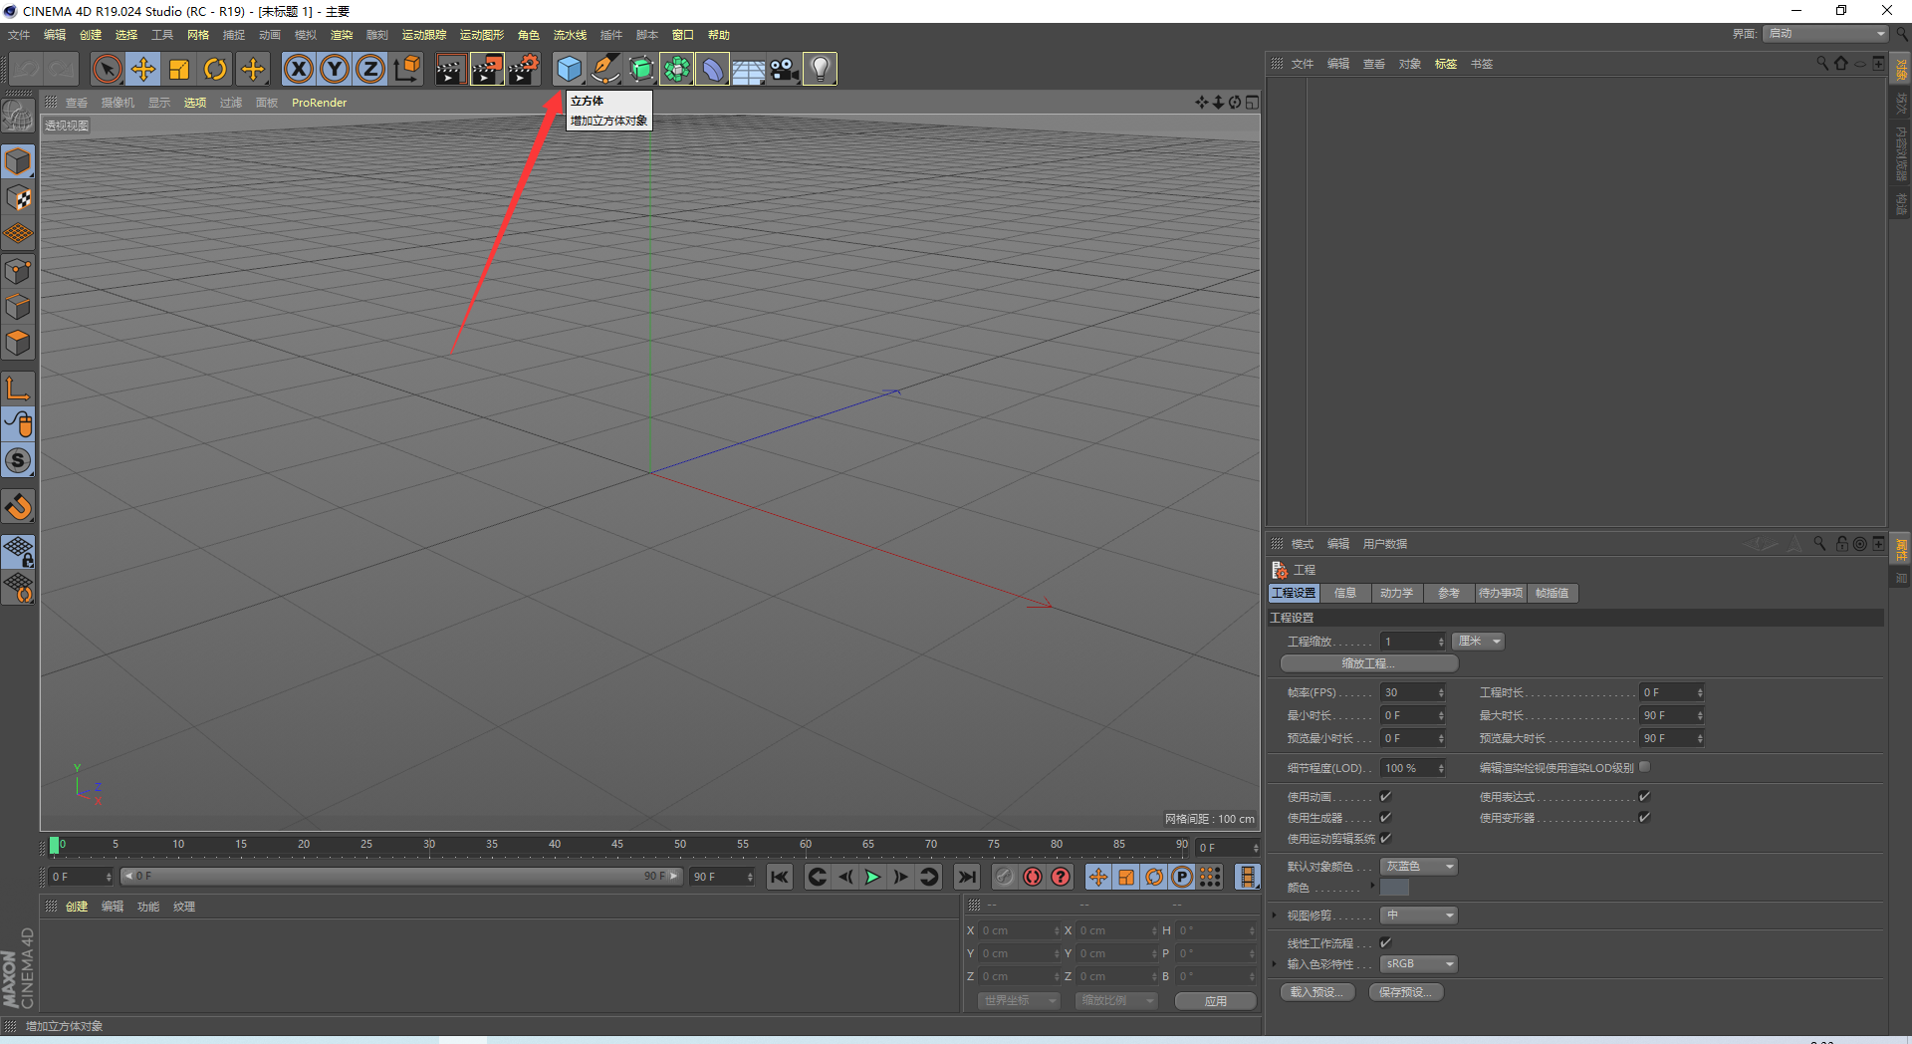Toggle the Z axis lock
Image resolution: width=1912 pixels, height=1044 pixels.
point(370,69)
